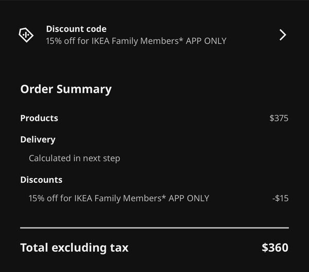Image resolution: width=309 pixels, height=272 pixels.
Task: Click the Calculated in next step text
Action: tap(74, 158)
